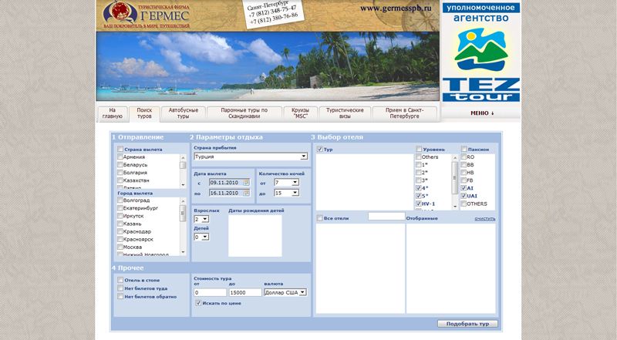
Task: Open Паромные туры по Скандинавии tab
Action: (x=244, y=113)
